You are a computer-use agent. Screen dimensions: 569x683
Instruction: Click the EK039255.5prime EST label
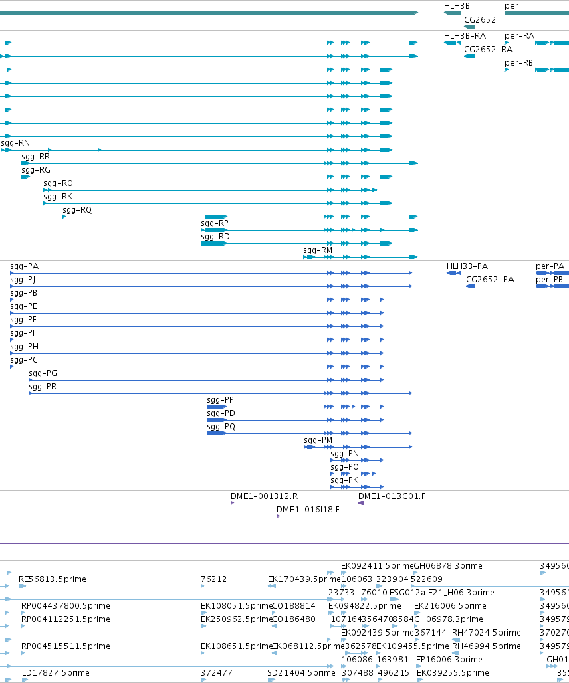[453, 673]
